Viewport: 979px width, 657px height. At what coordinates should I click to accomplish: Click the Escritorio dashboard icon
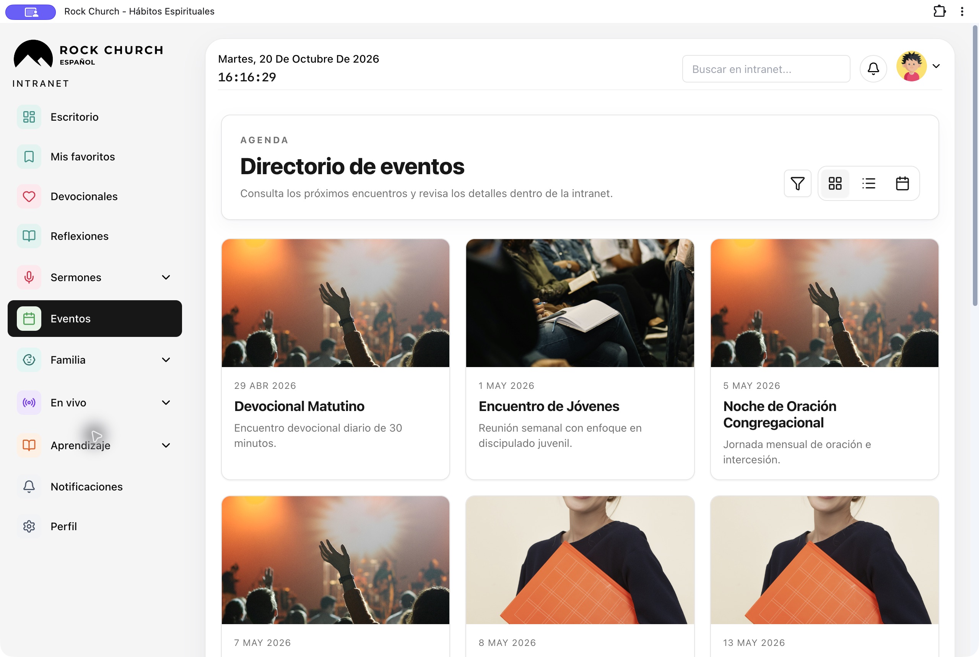(29, 117)
